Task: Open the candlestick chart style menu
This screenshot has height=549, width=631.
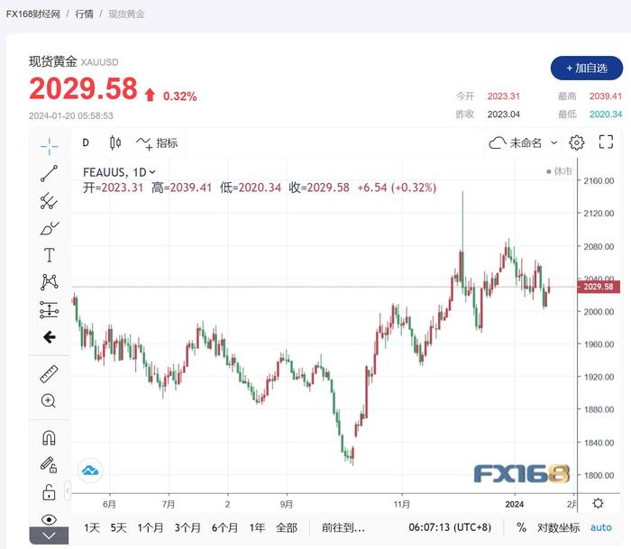Action: point(114,142)
